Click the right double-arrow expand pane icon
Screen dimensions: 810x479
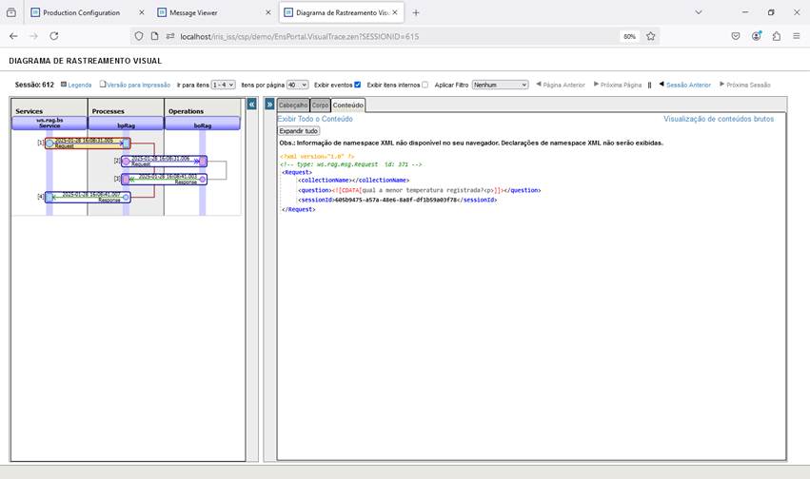[x=269, y=104]
